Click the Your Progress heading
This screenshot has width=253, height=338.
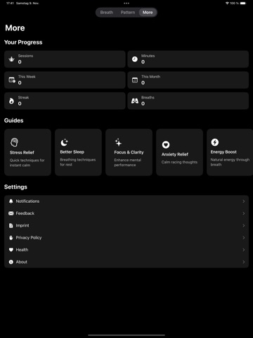point(23,42)
